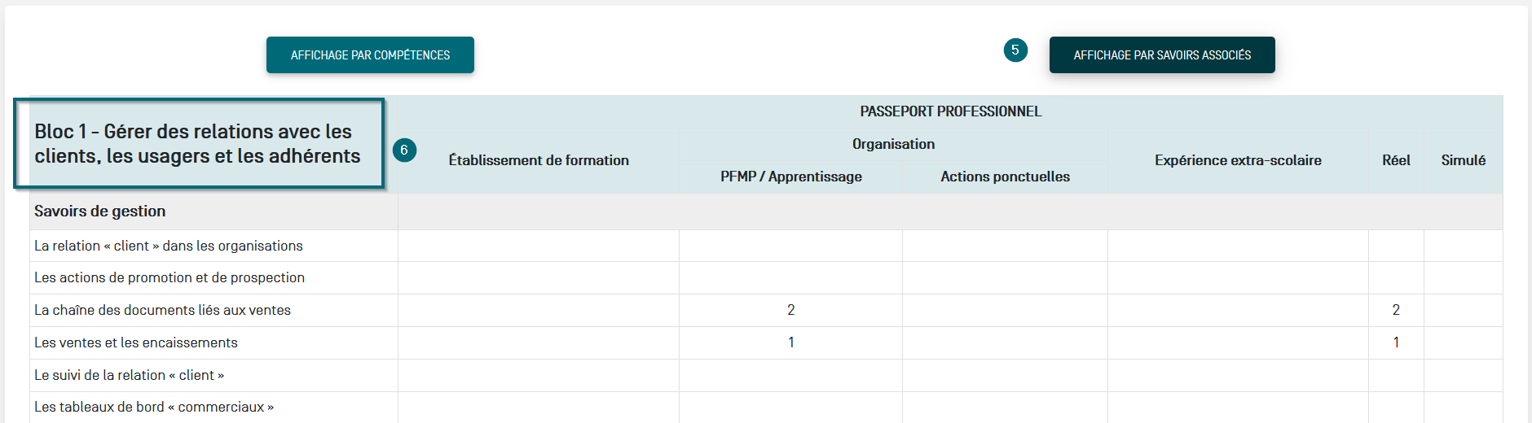1532x423 pixels.
Task: Switch to AFFICHAGE PAR SAVOIRS ASSOCIÉS view
Action: tap(1161, 55)
